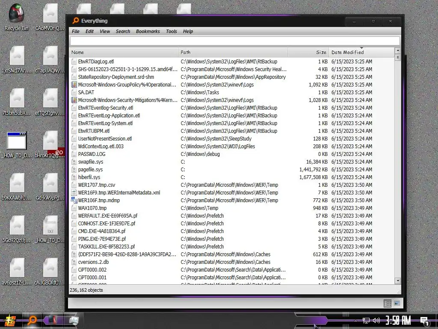
Task: Select desktop file CAoMVOr-Q...
Action: point(50,17)
